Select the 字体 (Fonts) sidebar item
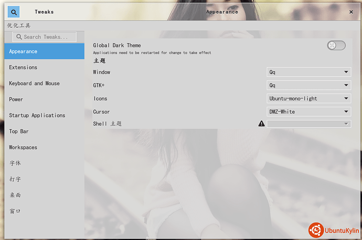The width and height of the screenshot is (362, 240). pos(44,163)
